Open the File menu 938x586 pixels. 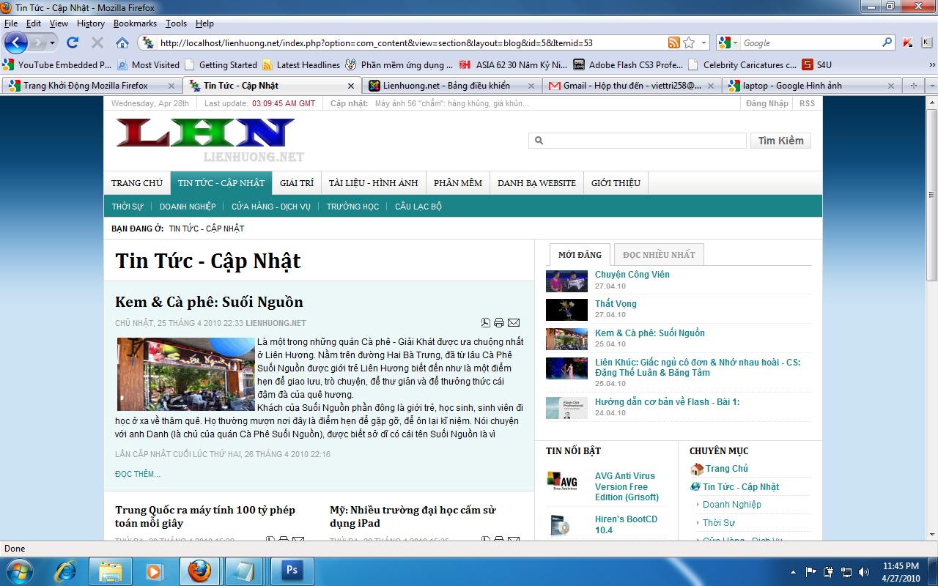pos(11,23)
